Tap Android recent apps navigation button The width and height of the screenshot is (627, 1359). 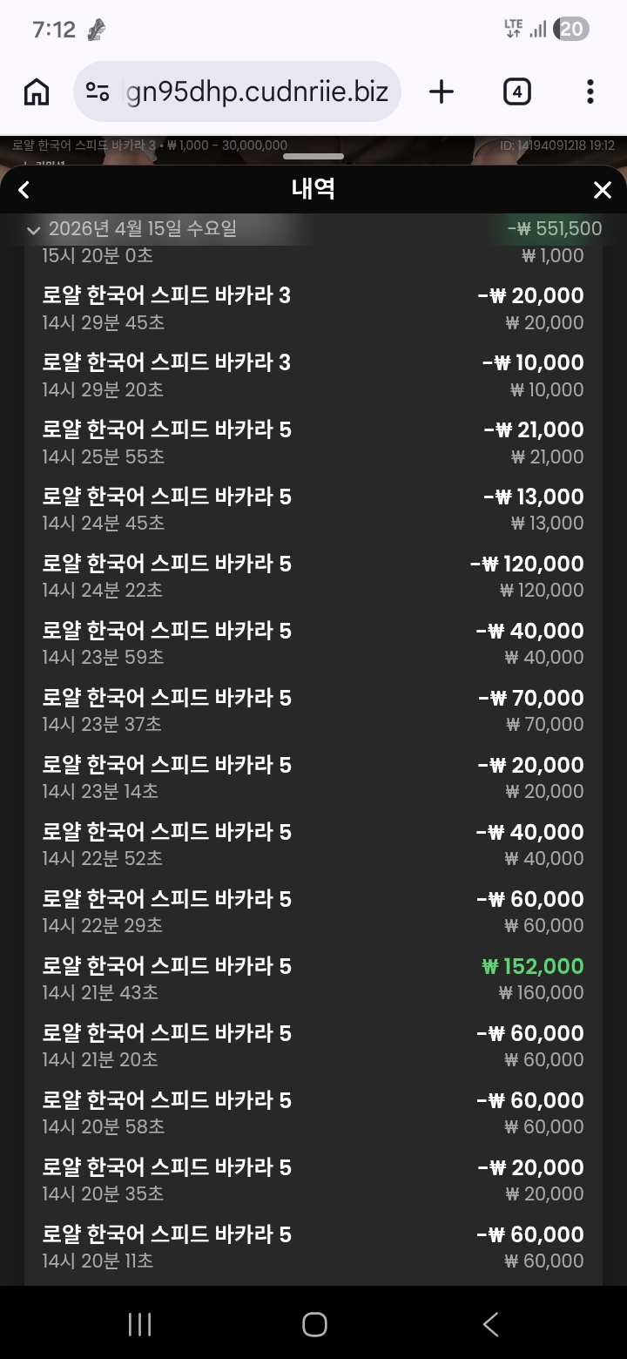(x=139, y=1324)
